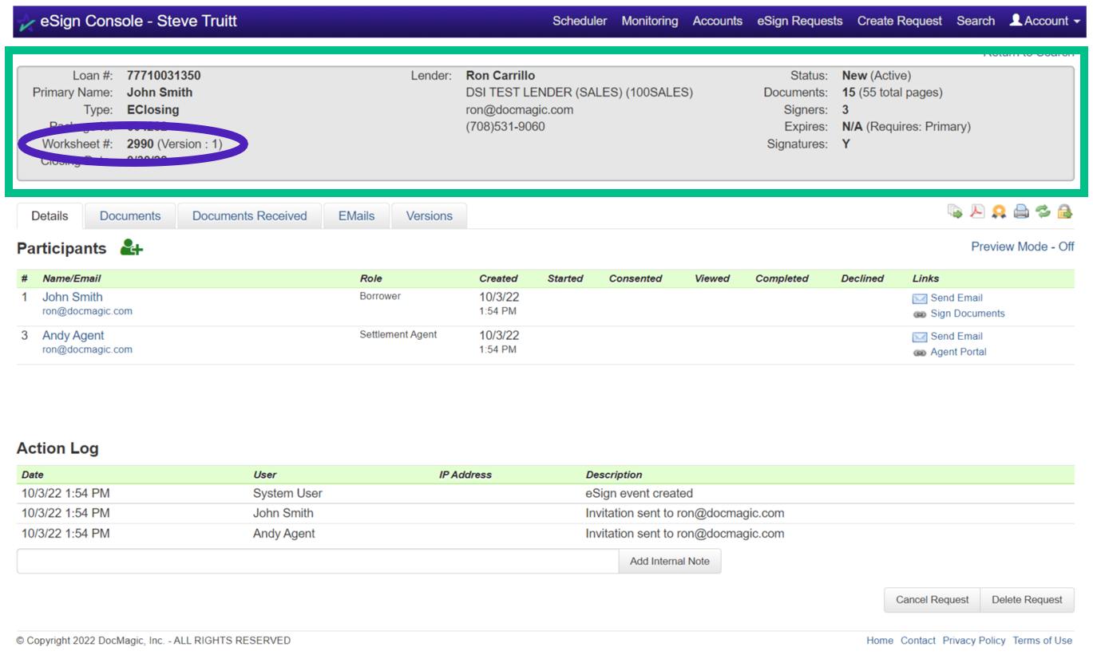Click the IP Address column header

pos(465,475)
